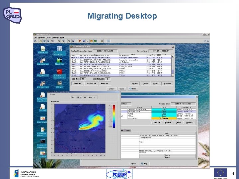Click the first toolbar icon under File menu

[x=36, y=41]
